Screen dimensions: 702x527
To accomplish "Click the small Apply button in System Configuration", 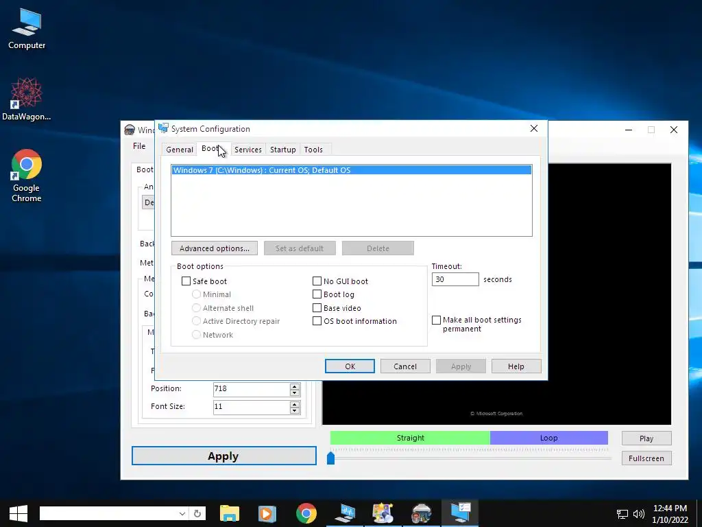I will [x=461, y=366].
